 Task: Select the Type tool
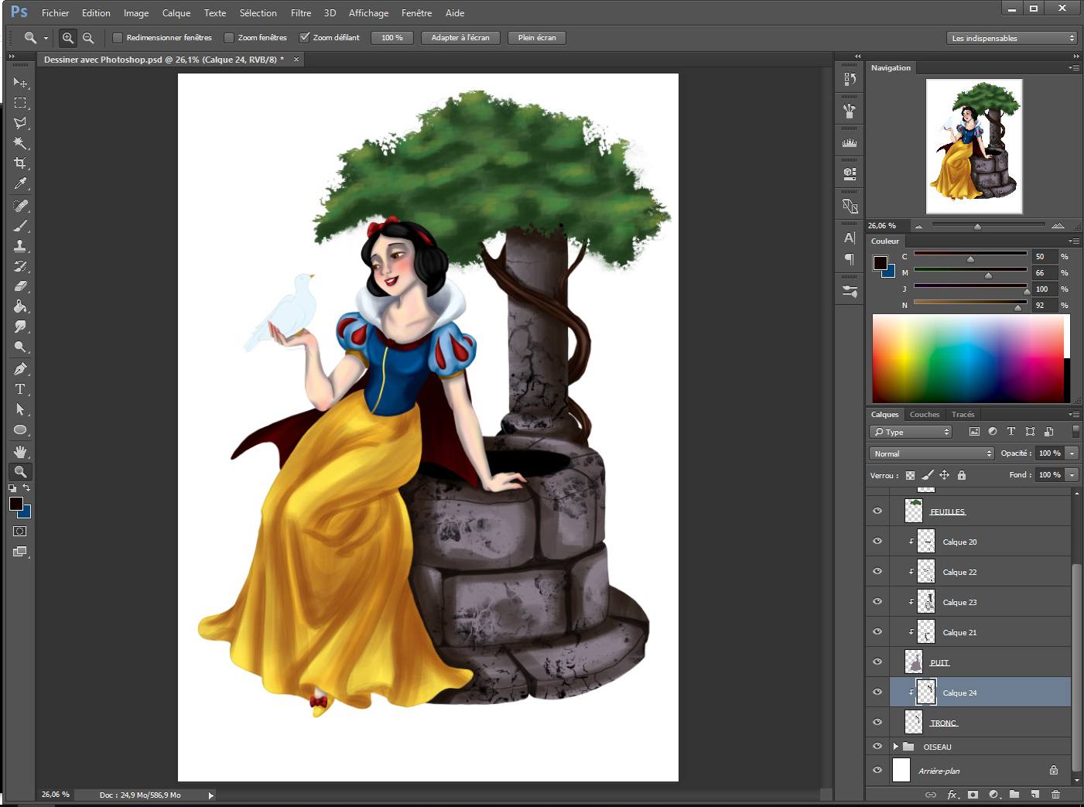click(x=20, y=389)
